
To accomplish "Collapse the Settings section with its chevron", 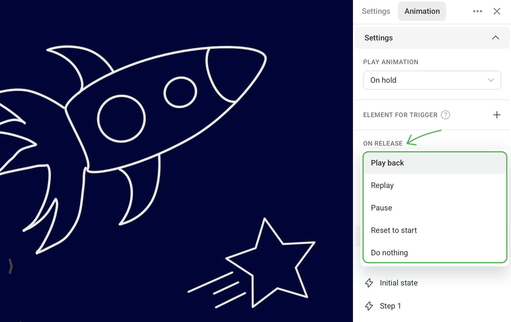I will click(x=495, y=38).
